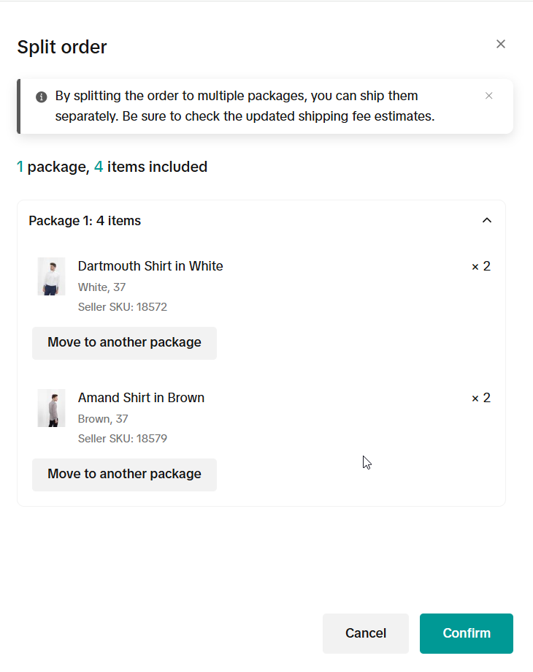Click the Dartmouth Shirt × 2 quantity
The image size is (533, 672).
click(x=481, y=267)
